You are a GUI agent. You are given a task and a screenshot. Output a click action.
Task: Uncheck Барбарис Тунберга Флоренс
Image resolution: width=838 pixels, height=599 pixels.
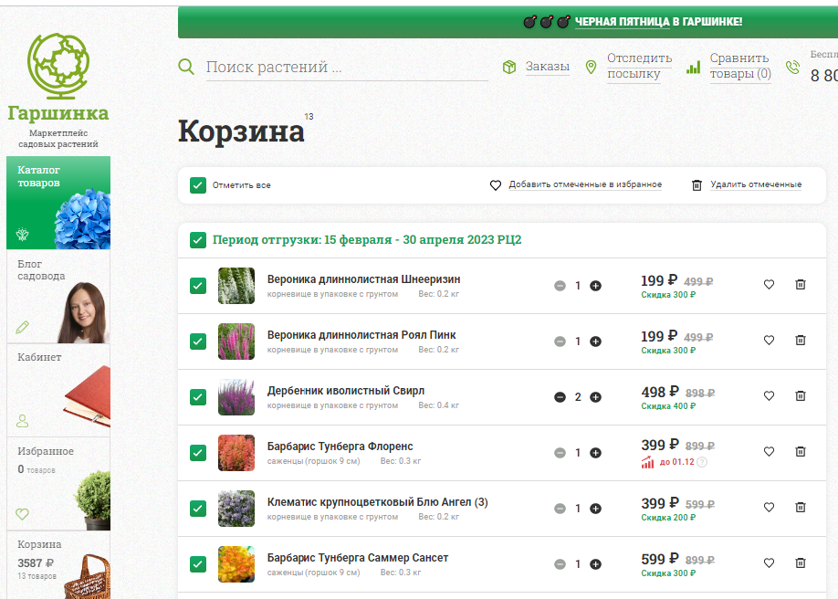(198, 453)
